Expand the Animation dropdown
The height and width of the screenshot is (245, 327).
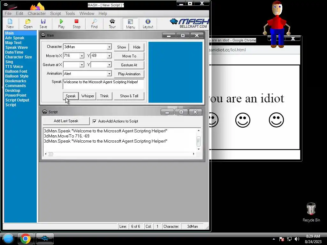pyautogui.click(x=109, y=74)
